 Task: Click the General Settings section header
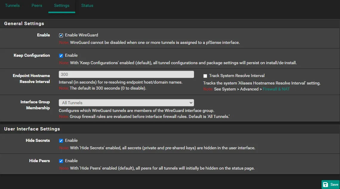click(x=24, y=24)
